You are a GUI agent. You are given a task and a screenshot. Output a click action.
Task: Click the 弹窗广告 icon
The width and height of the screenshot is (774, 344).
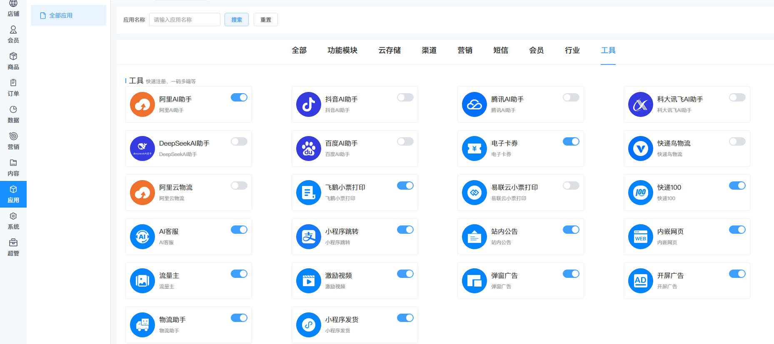(x=474, y=281)
